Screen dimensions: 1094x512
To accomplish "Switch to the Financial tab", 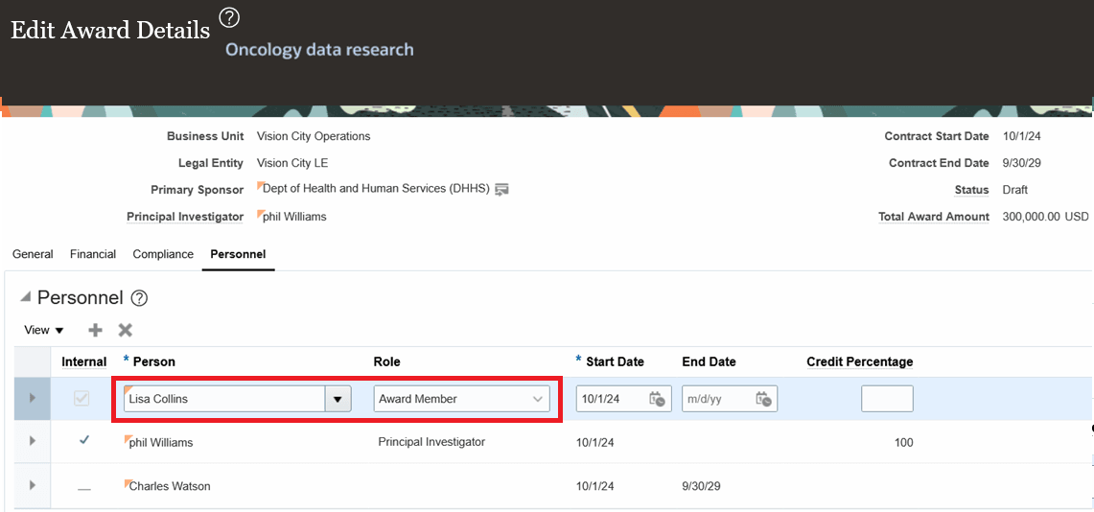I will coord(93,254).
